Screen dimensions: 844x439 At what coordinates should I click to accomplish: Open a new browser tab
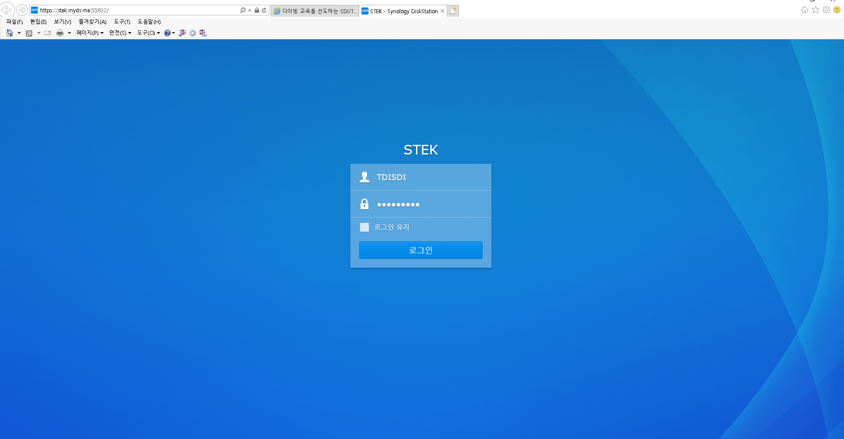(453, 11)
